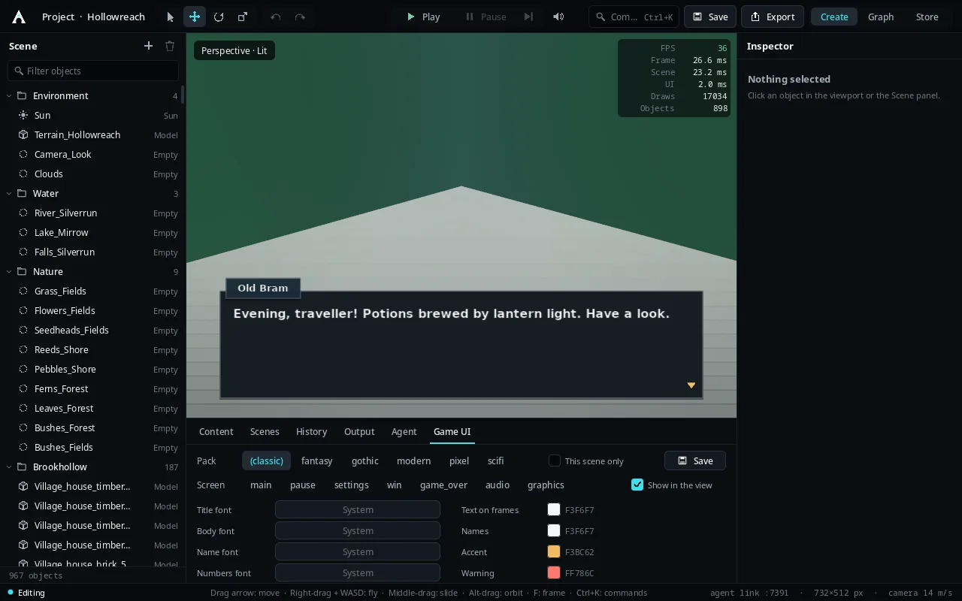Activate the Move tool in toolbar
This screenshot has width=962, height=601.
point(195,17)
